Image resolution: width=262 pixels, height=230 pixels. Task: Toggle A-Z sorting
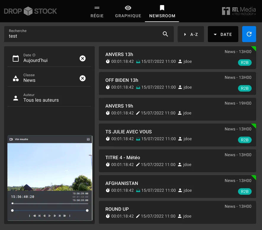(191, 34)
